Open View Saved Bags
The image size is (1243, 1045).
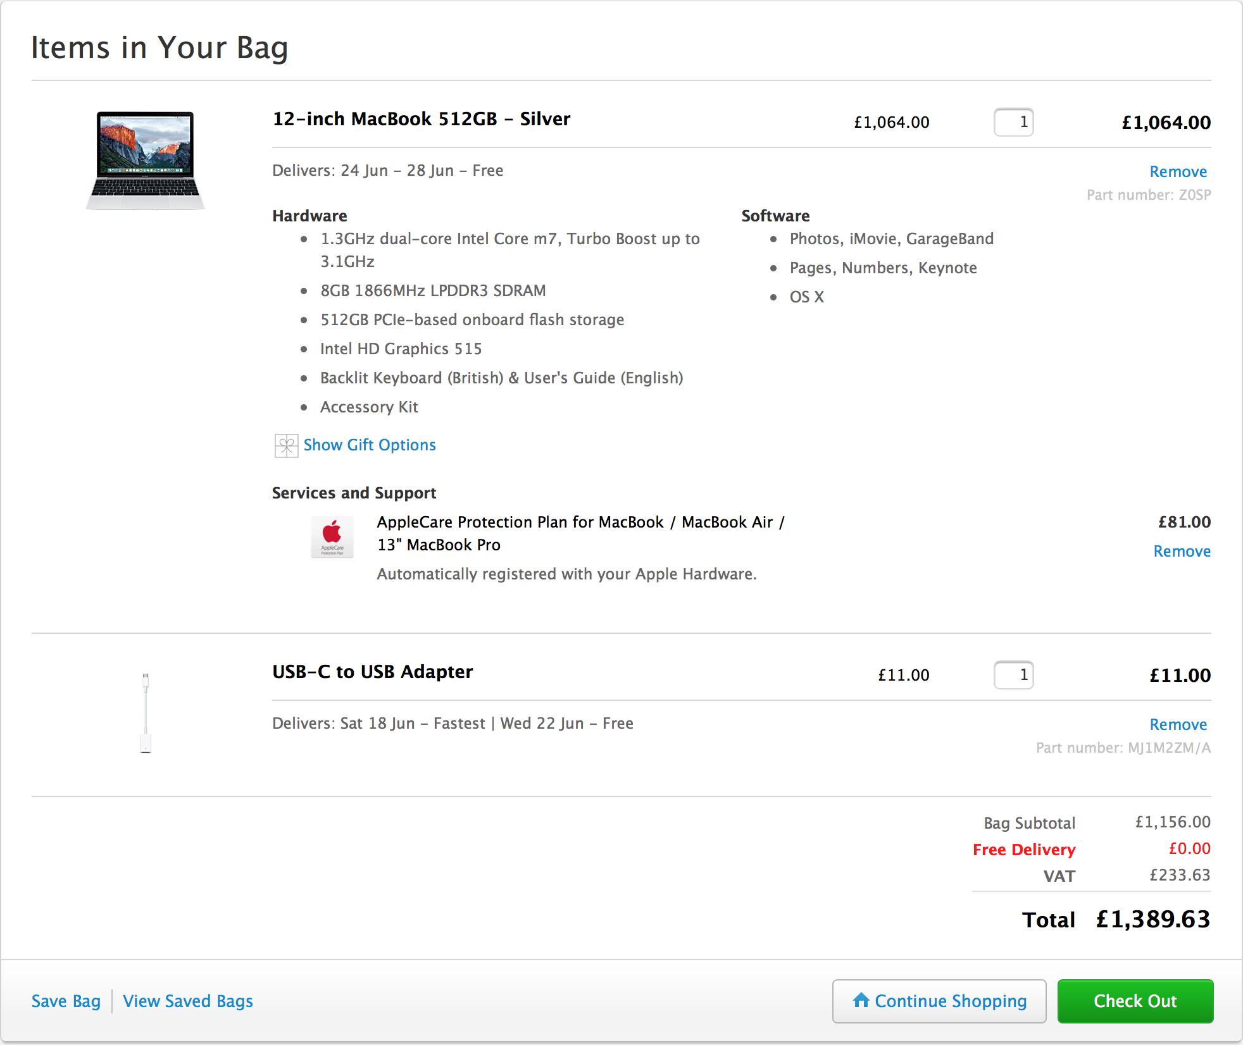pos(188,1001)
